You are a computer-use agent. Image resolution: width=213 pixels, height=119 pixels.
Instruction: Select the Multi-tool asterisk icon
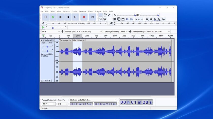(105, 19)
